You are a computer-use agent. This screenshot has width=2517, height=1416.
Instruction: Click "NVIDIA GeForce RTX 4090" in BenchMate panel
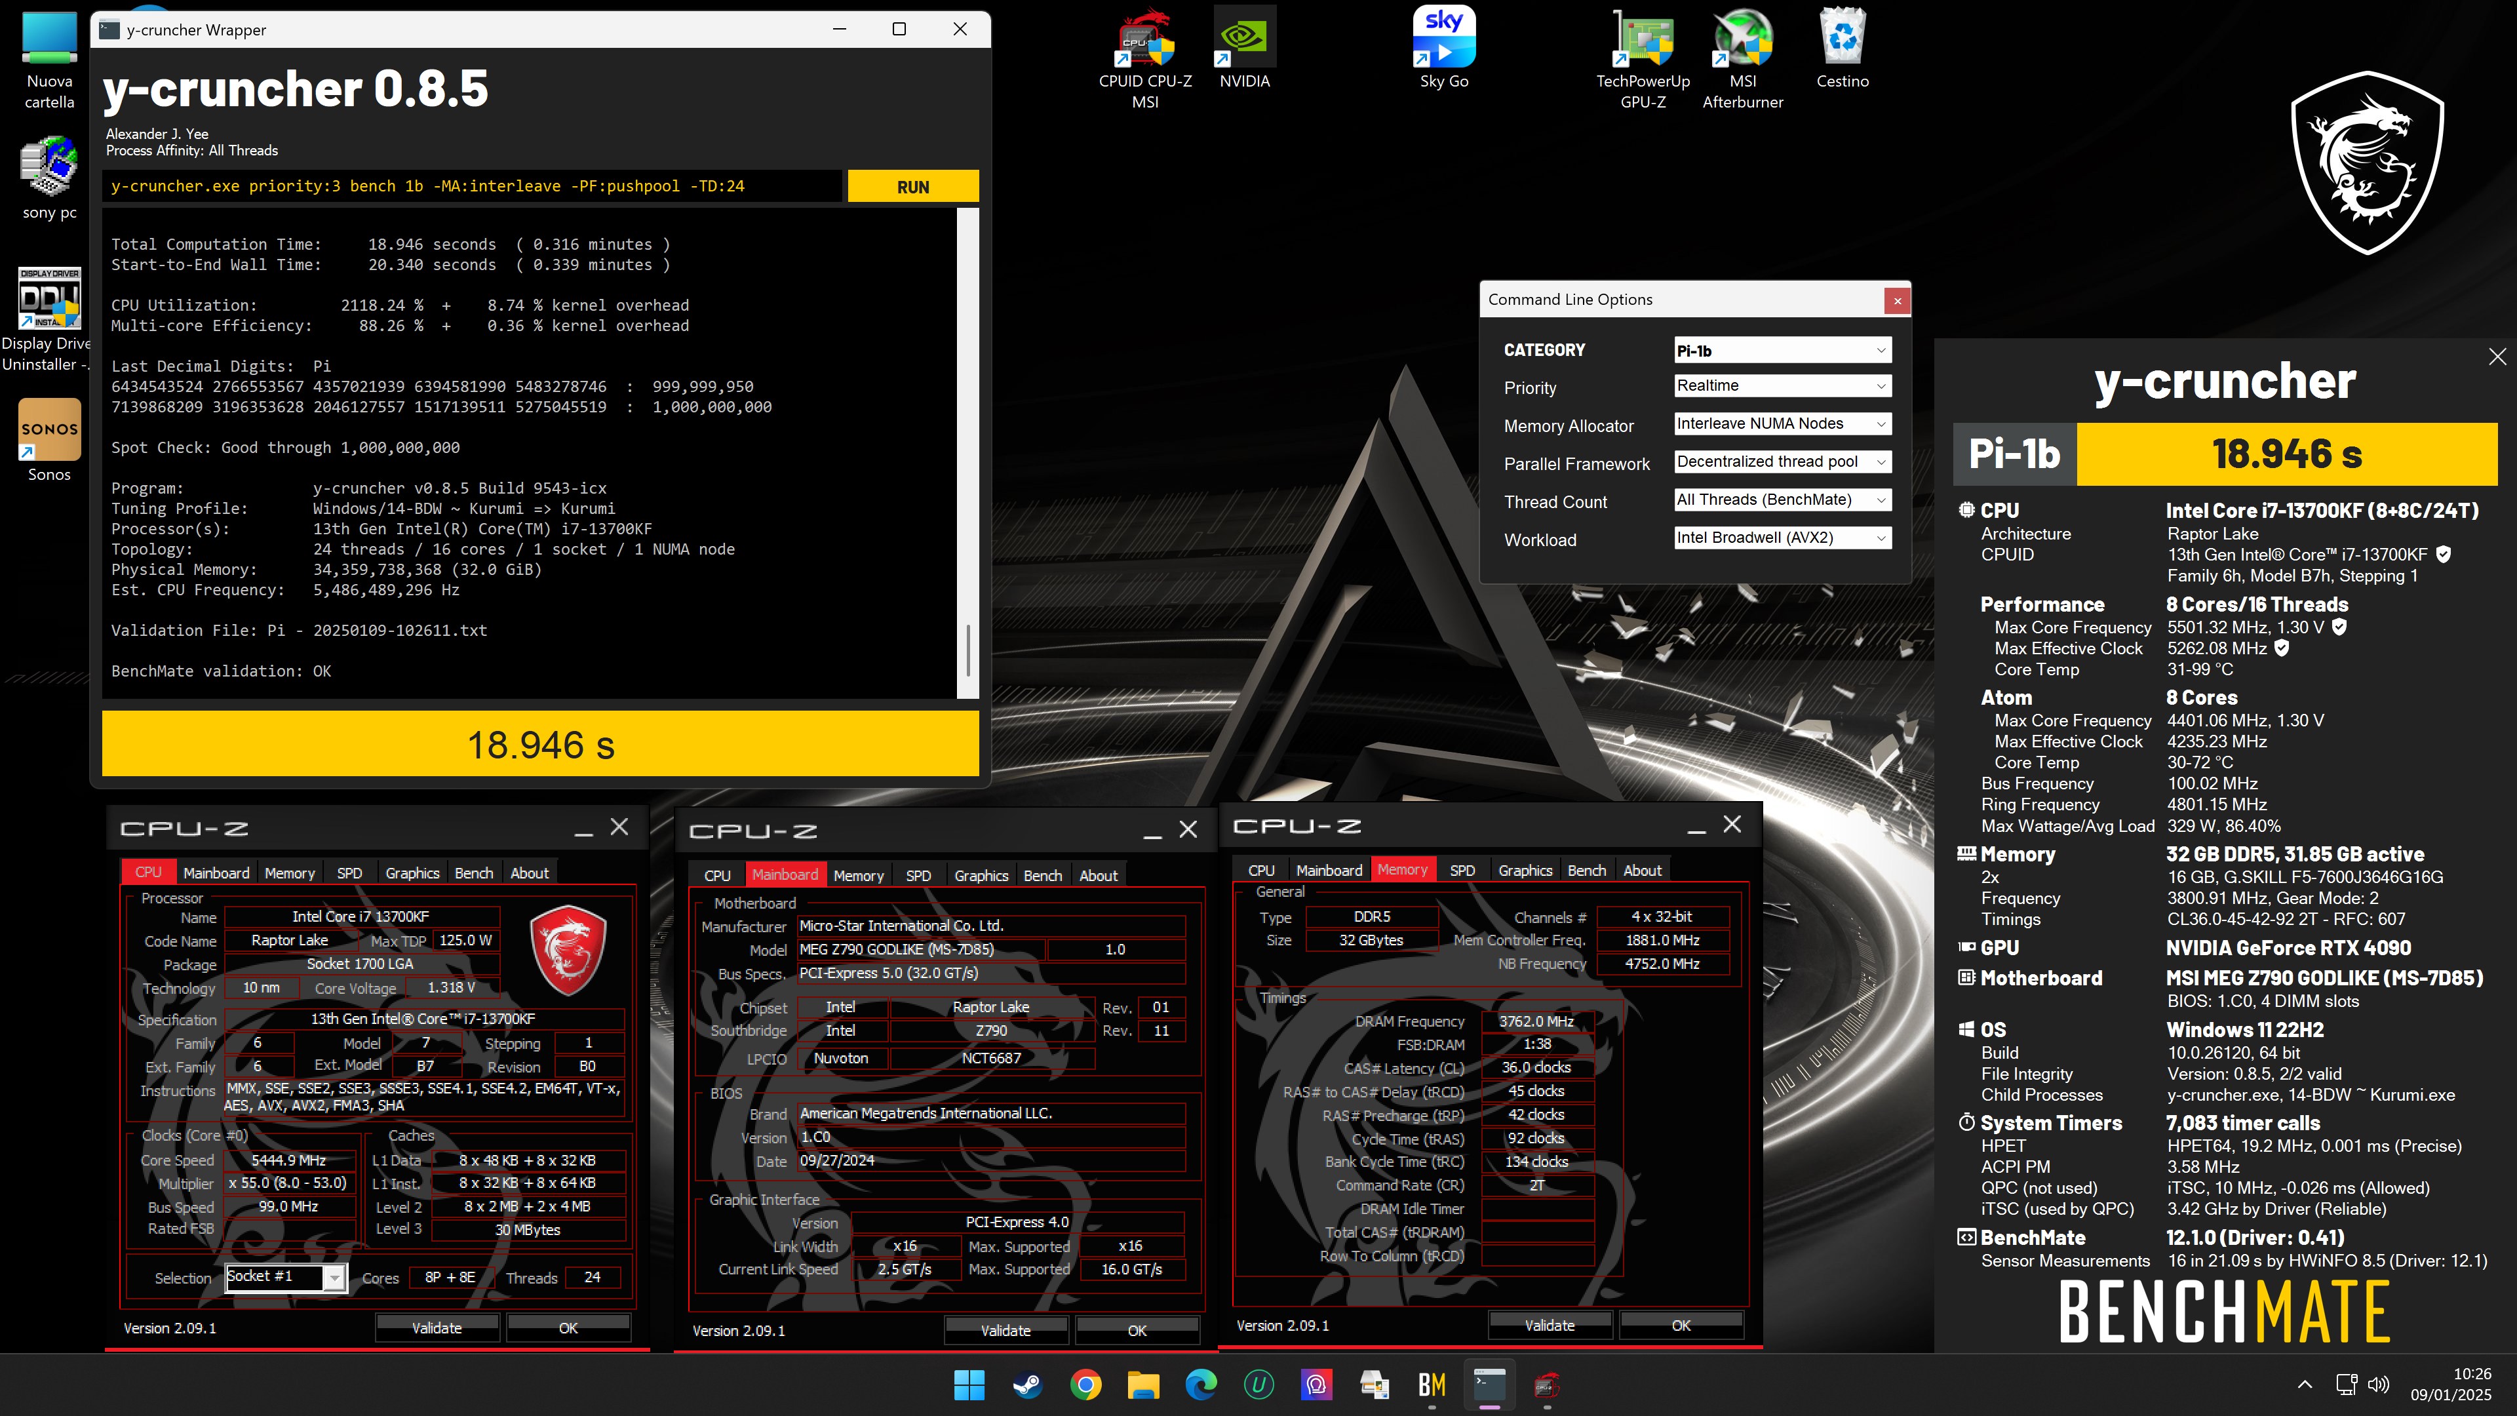coord(2288,948)
